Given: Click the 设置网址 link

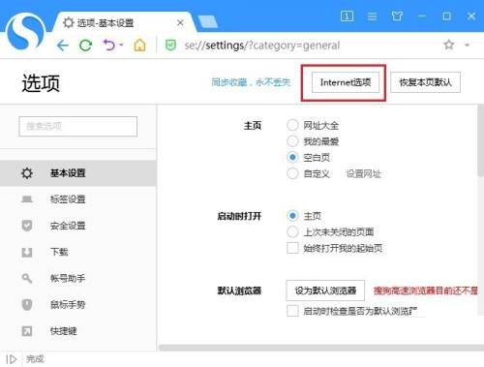Looking at the screenshot, I should point(363,174).
